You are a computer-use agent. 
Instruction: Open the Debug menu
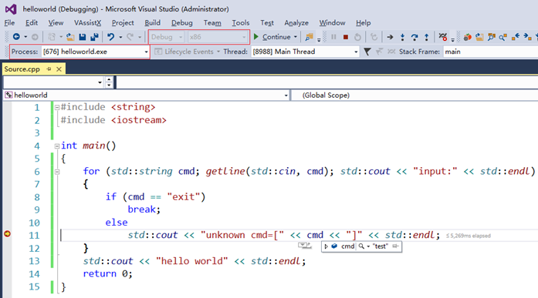coord(182,23)
